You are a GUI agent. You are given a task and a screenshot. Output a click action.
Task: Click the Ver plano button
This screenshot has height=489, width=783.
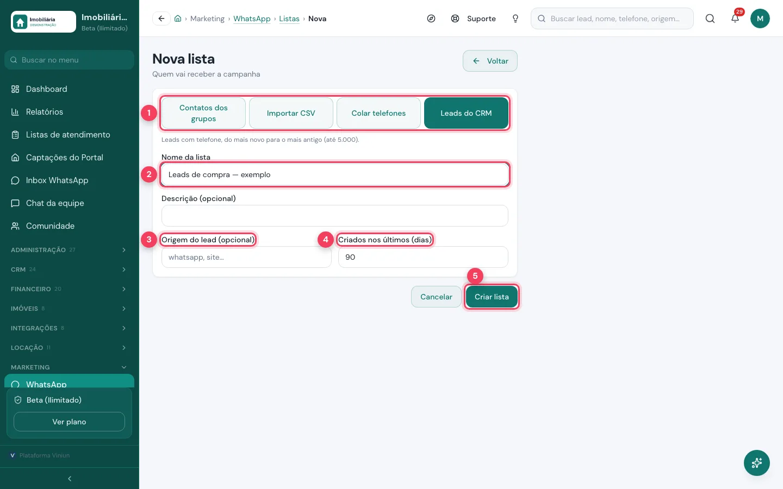69,422
